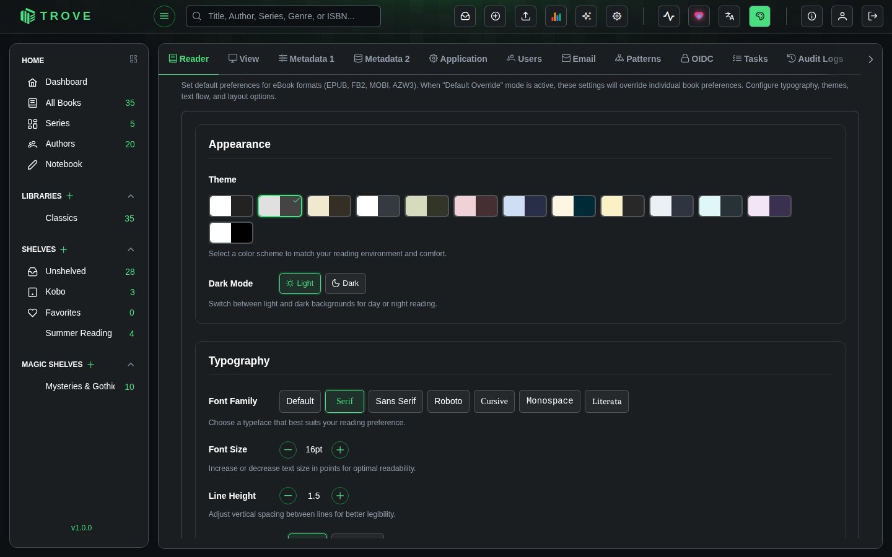Collapse the Libraries section chevron
This screenshot has height=557, width=892.
[131, 196]
